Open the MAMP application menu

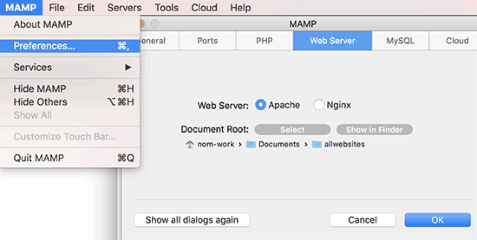(x=21, y=7)
